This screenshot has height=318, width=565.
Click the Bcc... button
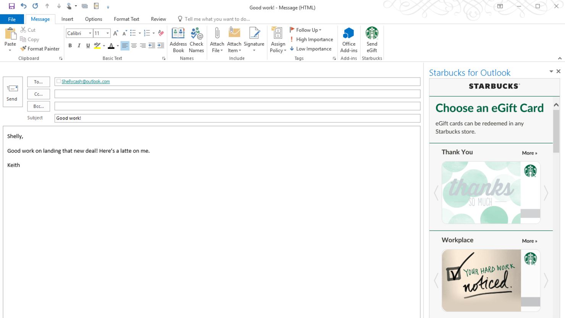click(x=39, y=106)
